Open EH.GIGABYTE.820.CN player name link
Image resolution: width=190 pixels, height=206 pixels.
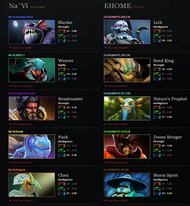point(117,17)
